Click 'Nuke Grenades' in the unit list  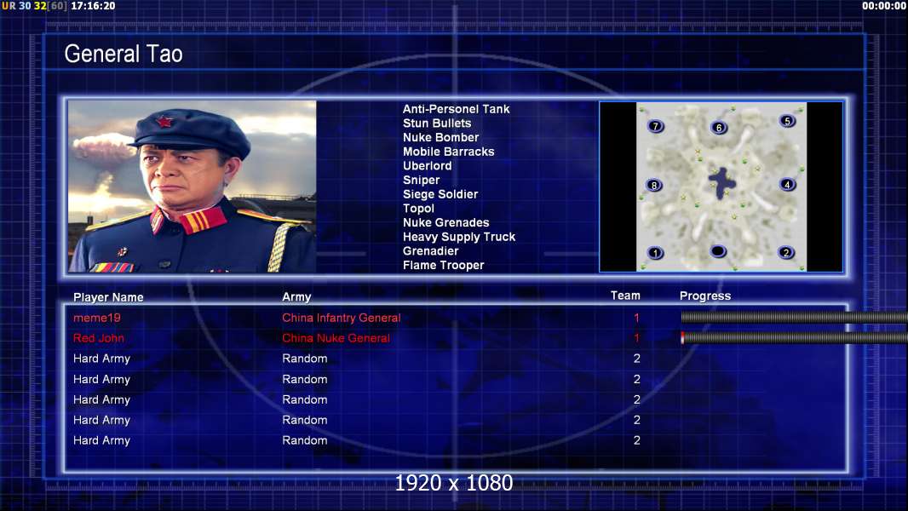(445, 222)
